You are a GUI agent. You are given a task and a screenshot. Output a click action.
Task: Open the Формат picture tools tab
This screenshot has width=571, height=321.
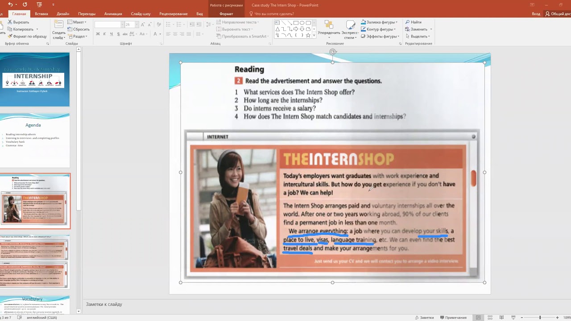(226, 14)
